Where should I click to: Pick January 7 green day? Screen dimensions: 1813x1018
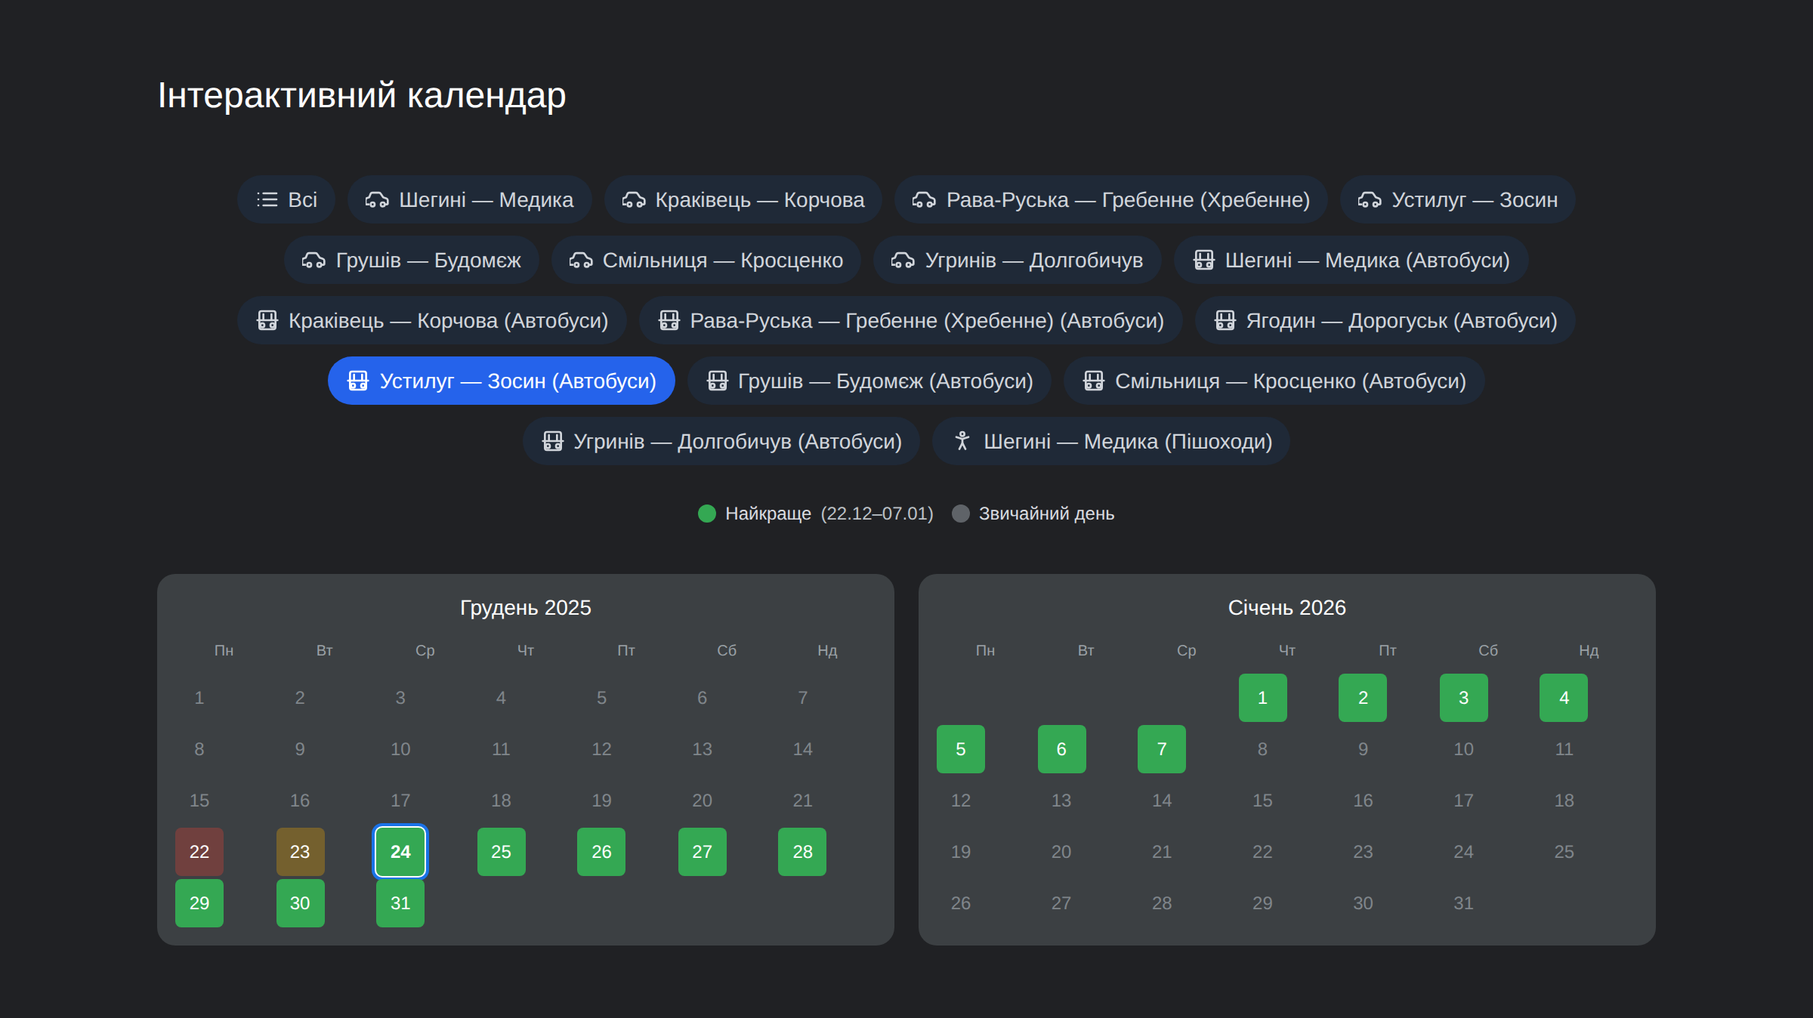pos(1162,749)
